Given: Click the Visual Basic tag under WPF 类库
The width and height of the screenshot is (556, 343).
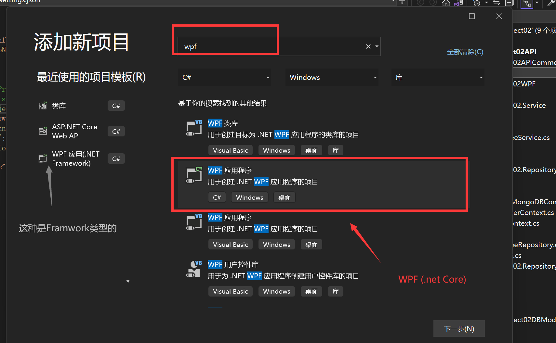Looking at the screenshot, I should click(231, 150).
